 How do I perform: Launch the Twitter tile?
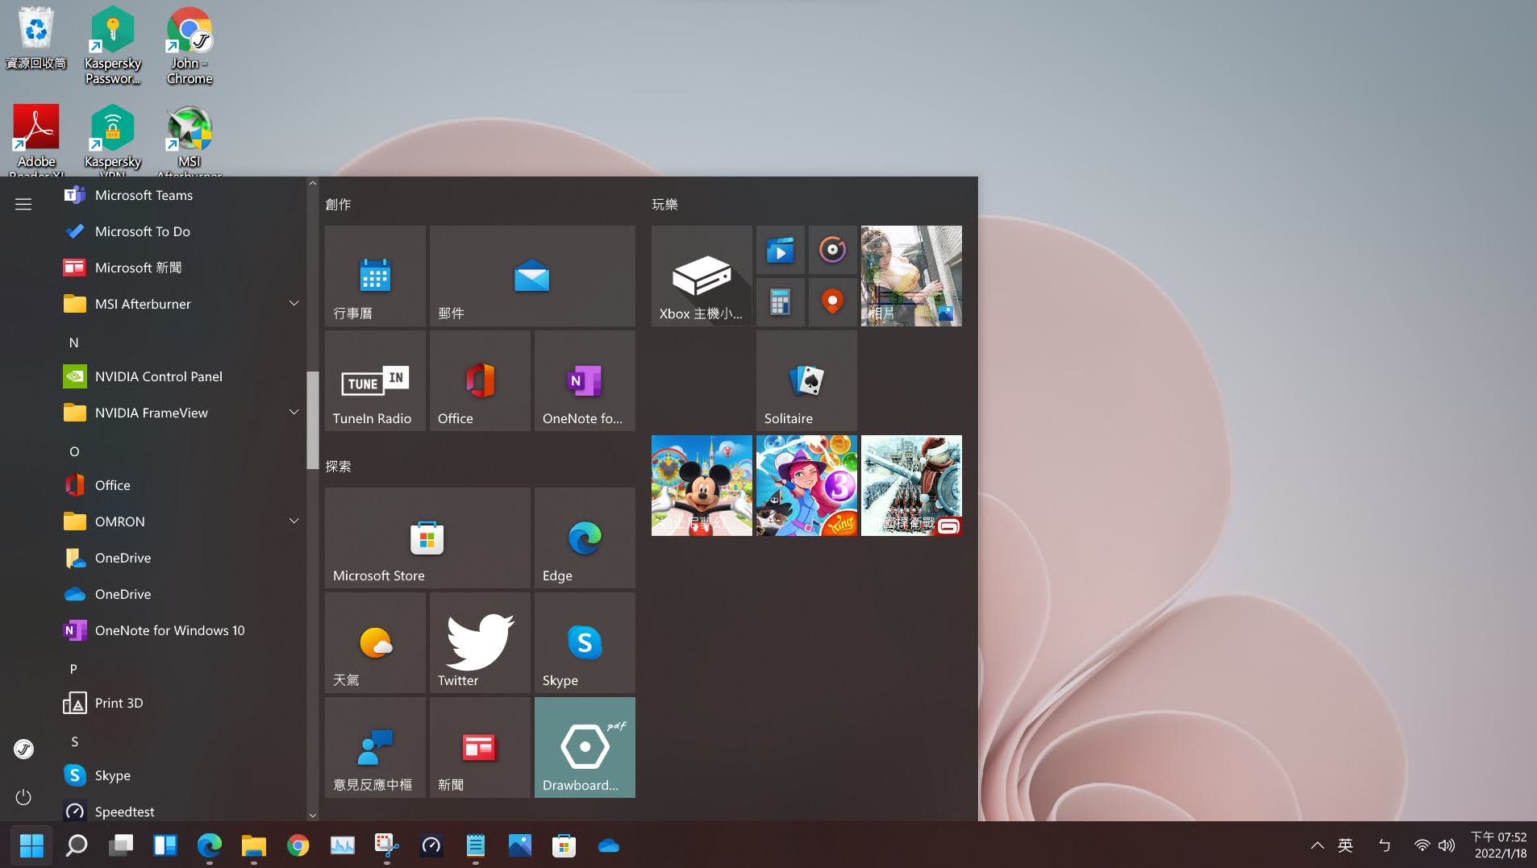480,642
